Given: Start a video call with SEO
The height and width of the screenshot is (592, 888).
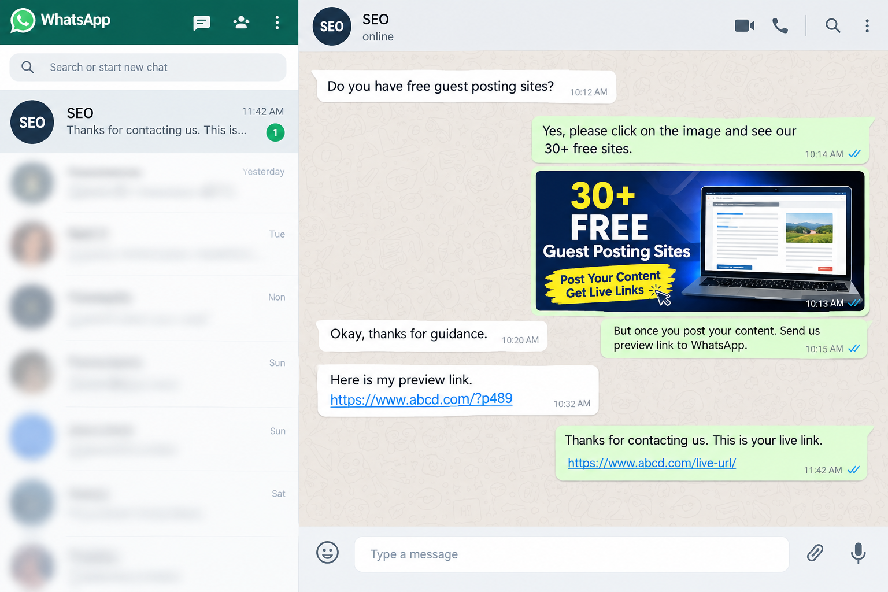Looking at the screenshot, I should [745, 26].
